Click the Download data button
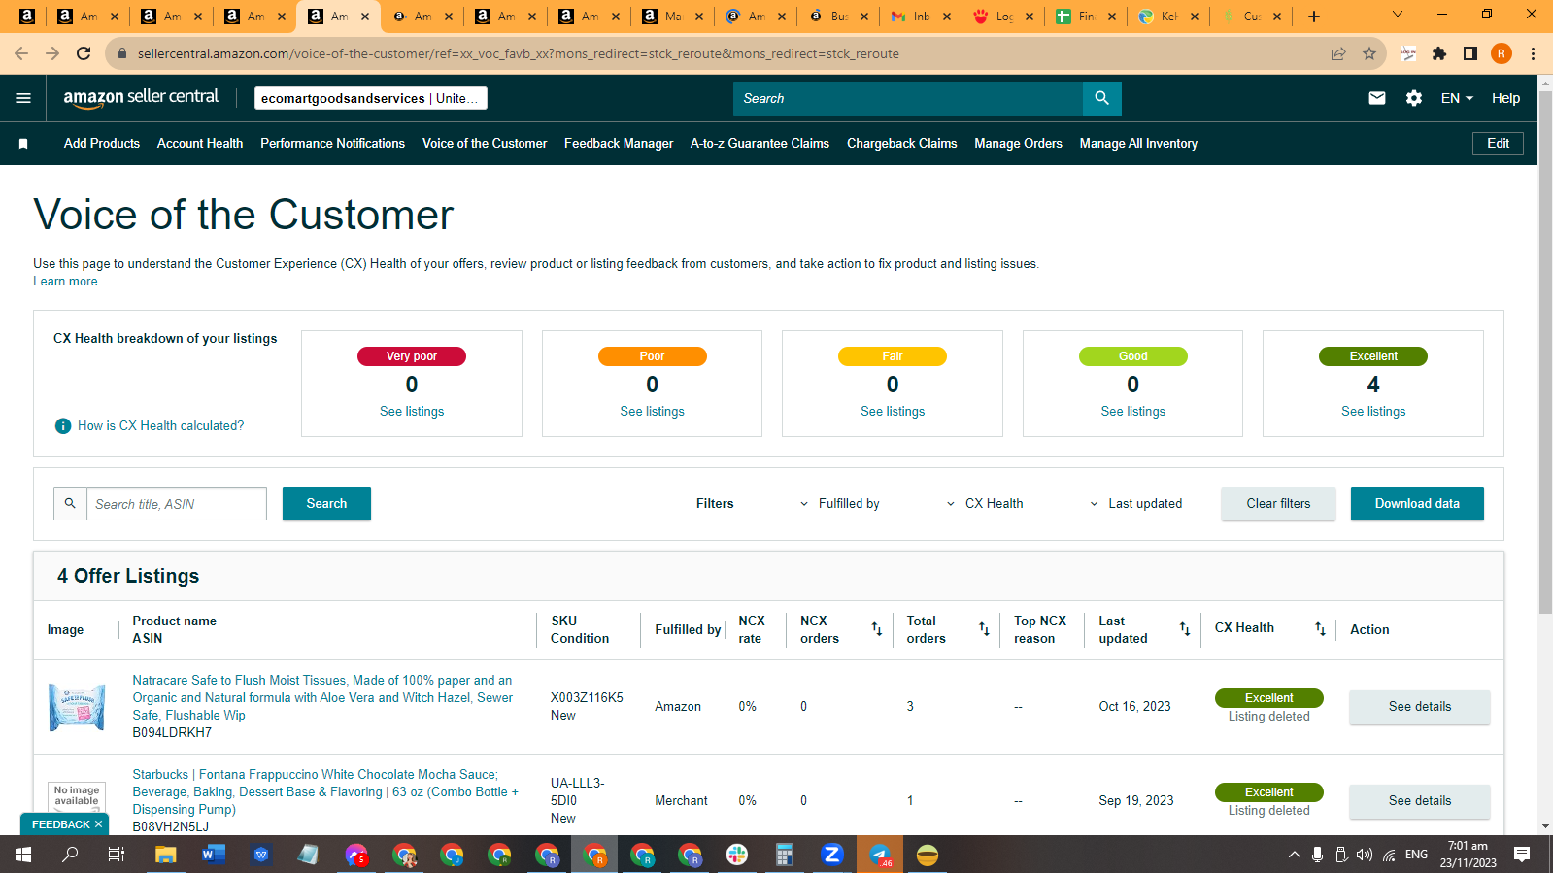The height and width of the screenshot is (873, 1553). (x=1417, y=504)
